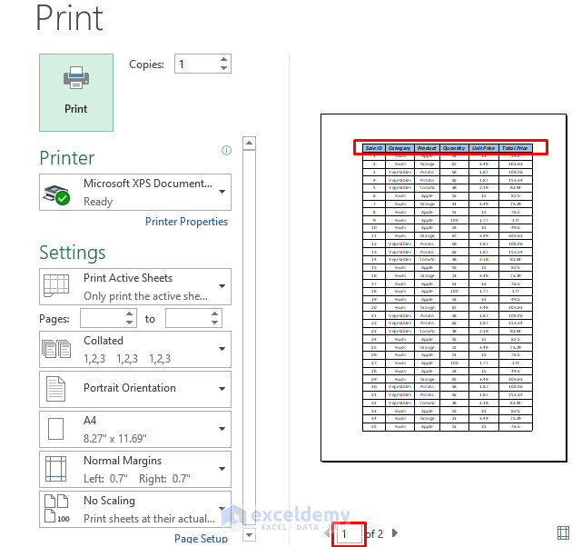The image size is (572, 547).
Task: Decrease copies with the down arrow
Action: [223, 68]
